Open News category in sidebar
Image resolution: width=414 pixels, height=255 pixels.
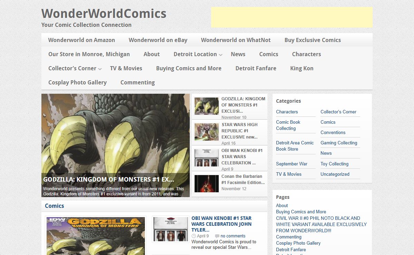(326, 153)
